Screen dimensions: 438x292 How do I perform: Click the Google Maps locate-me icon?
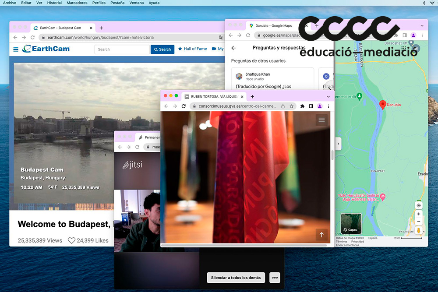coord(419,205)
